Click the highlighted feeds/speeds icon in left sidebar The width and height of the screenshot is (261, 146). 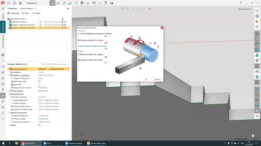tap(3, 96)
